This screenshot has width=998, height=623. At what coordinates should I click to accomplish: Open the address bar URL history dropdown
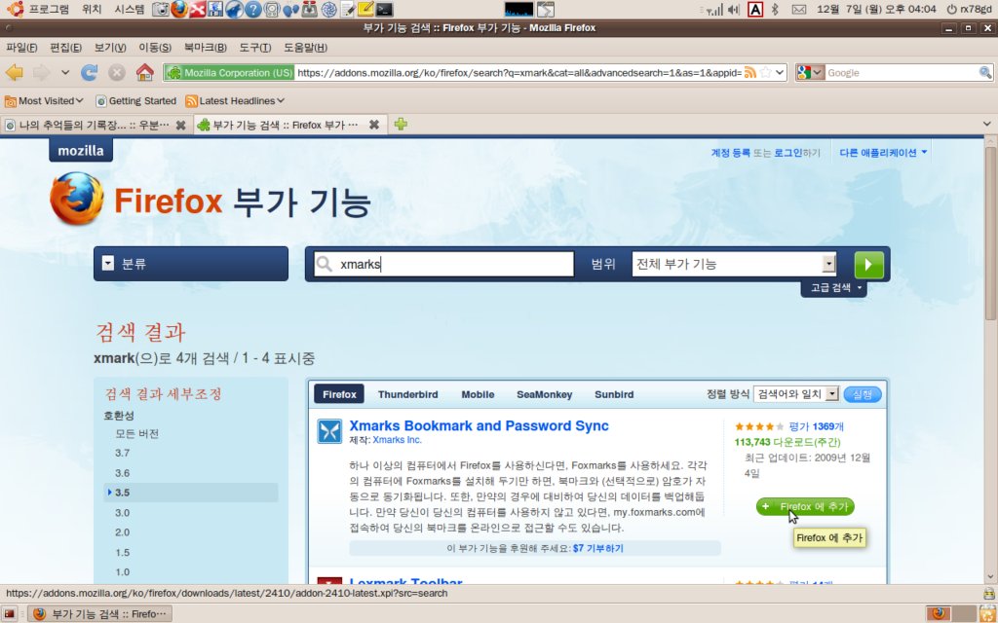pos(781,72)
